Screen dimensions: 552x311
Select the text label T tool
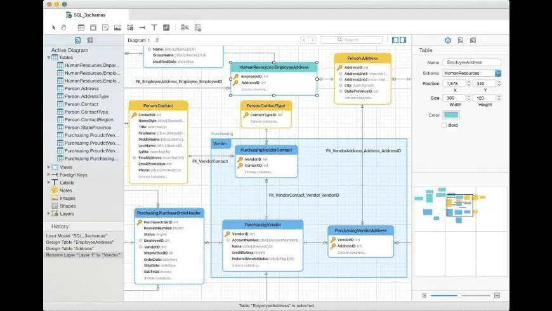[x=154, y=27]
